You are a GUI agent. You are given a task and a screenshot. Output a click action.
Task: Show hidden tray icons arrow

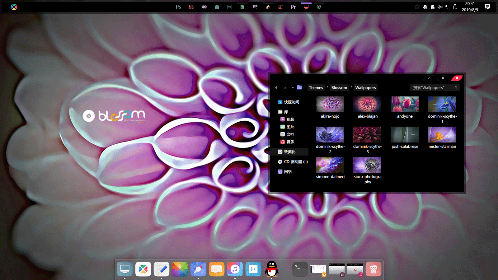417,7
